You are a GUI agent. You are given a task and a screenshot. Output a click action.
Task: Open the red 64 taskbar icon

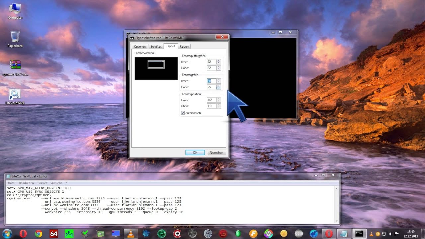click(x=54, y=234)
